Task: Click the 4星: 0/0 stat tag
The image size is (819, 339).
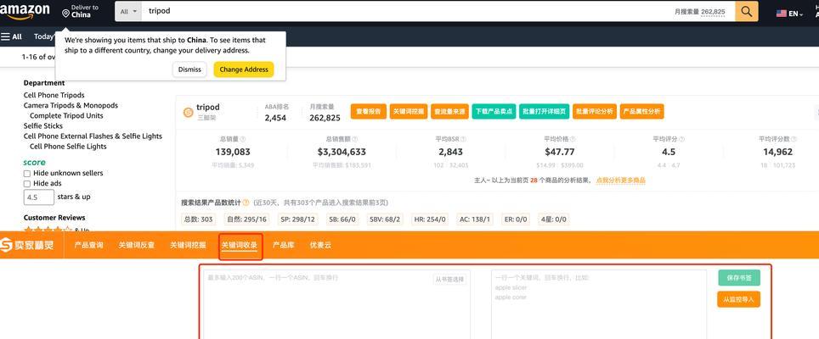Action: pos(553,220)
